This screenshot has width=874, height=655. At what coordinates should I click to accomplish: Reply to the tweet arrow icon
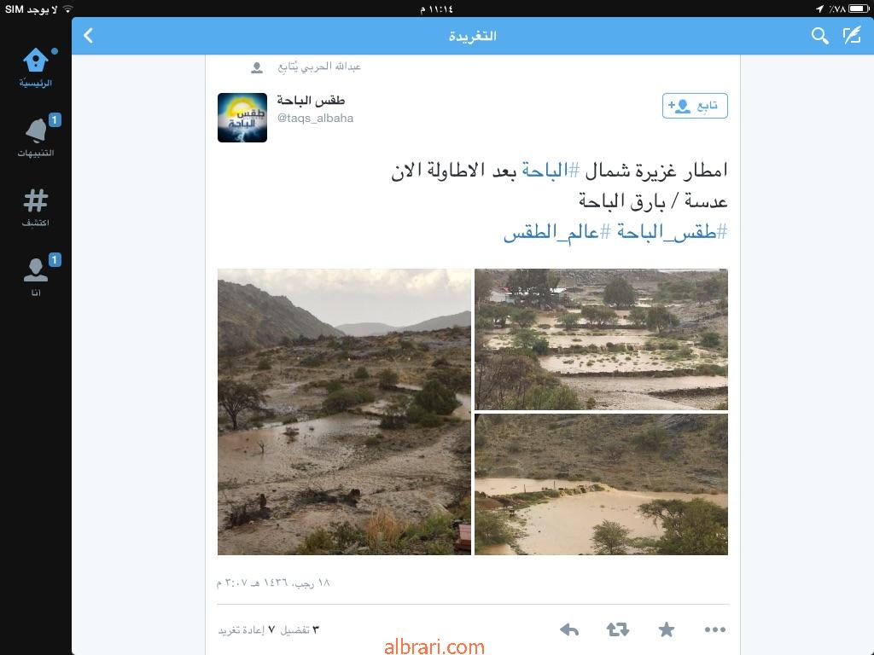click(x=569, y=630)
